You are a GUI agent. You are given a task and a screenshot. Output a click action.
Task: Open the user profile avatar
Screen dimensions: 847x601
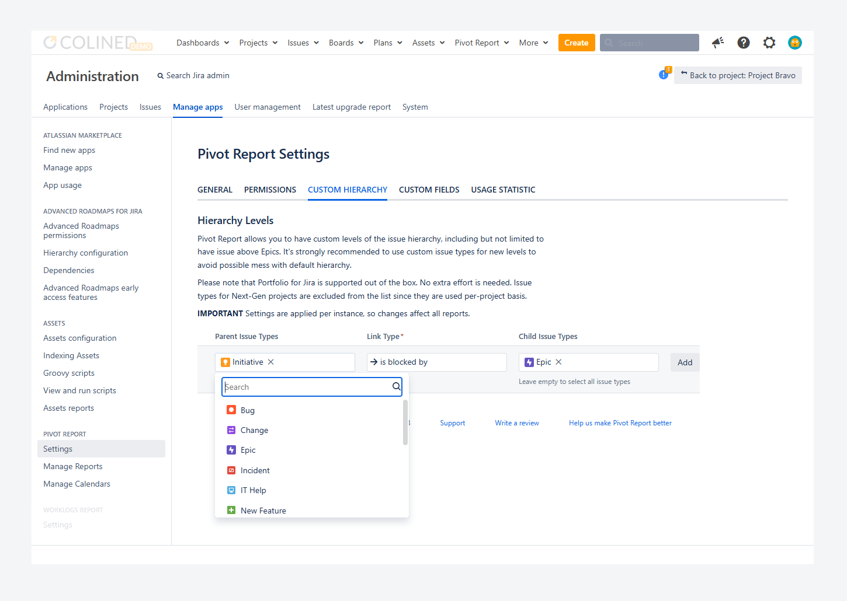point(795,43)
